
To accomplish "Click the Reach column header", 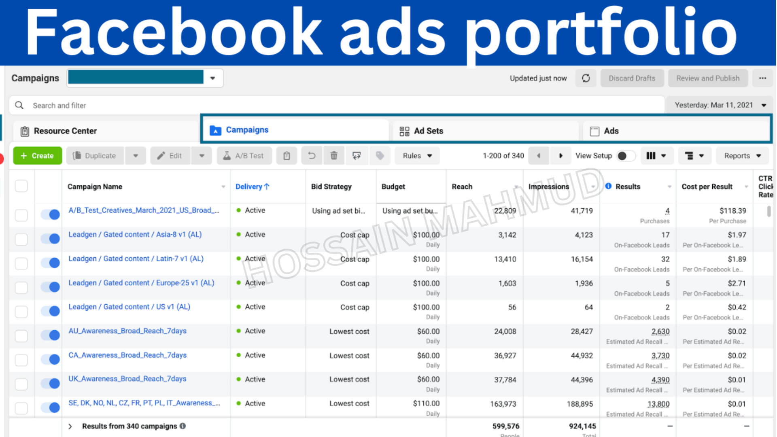I will click(x=462, y=187).
